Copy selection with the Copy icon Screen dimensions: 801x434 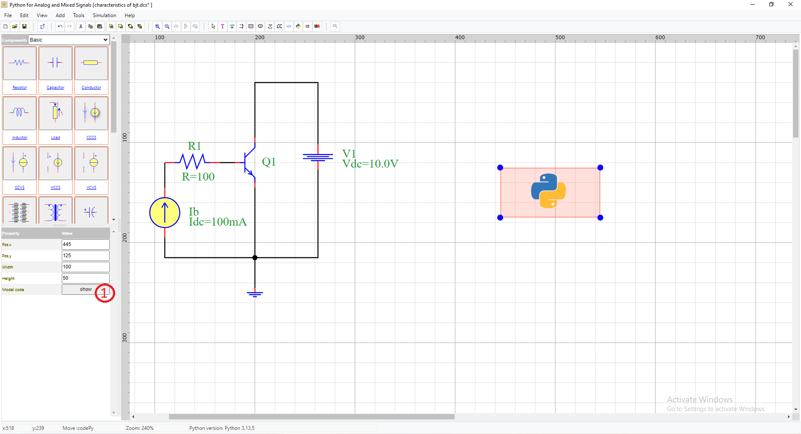coord(91,26)
